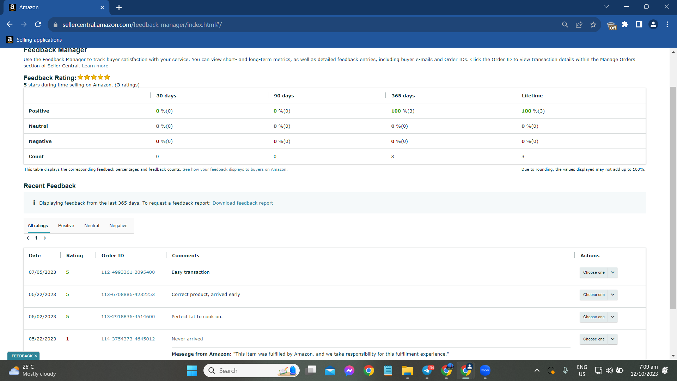Screen dimensions: 677x381
Task: Open order 113-6708886-4232253
Action: point(128,295)
